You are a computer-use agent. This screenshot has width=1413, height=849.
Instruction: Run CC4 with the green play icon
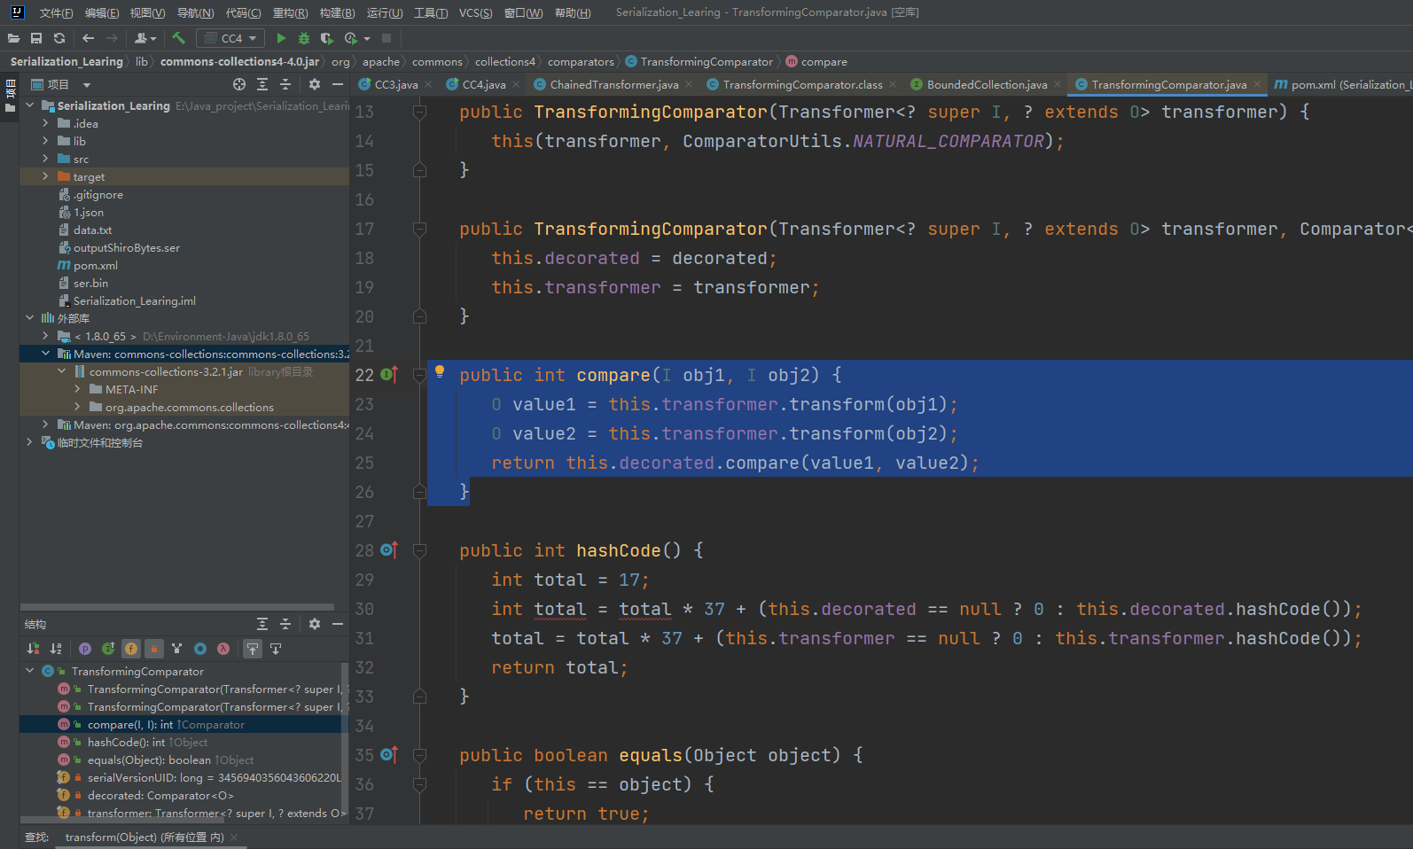tap(281, 38)
